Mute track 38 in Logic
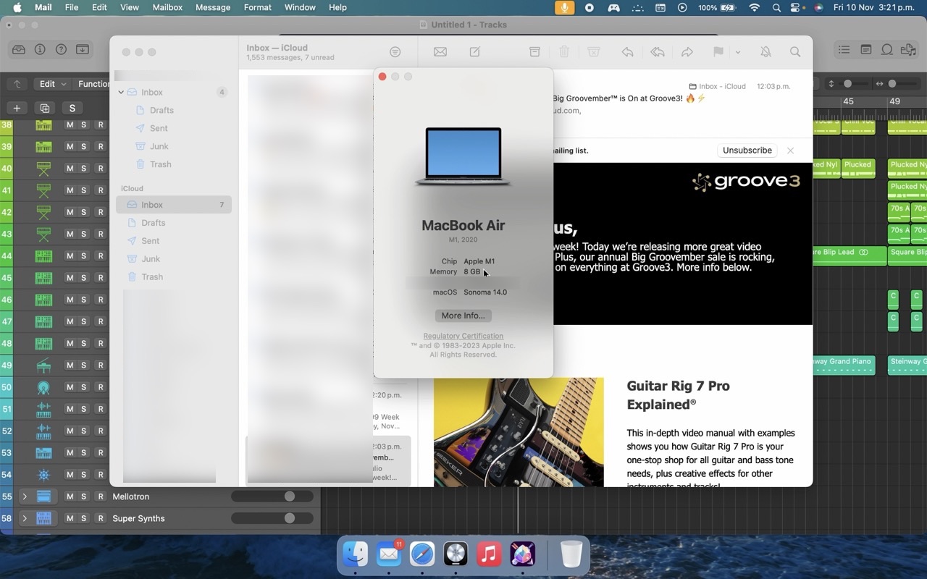 (x=70, y=125)
